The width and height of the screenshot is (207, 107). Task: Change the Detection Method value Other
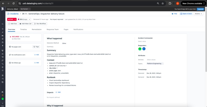pos(64,43)
